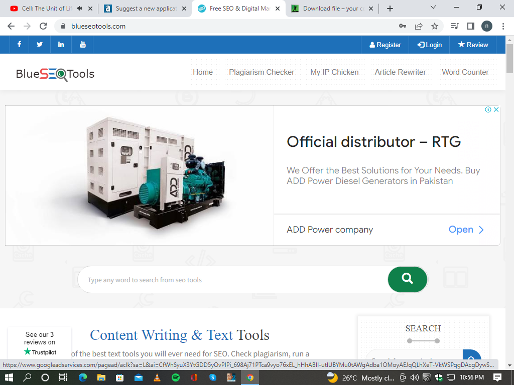Click the page vertical scrollbar
514x385 pixels.
point(510,59)
